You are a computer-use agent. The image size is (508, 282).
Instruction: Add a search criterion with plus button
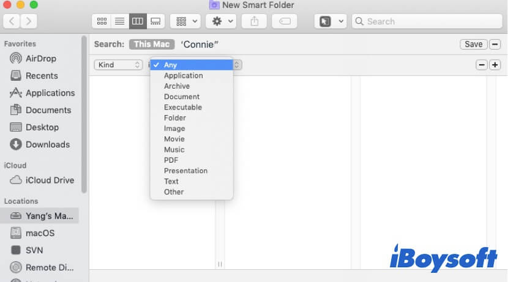click(x=495, y=65)
